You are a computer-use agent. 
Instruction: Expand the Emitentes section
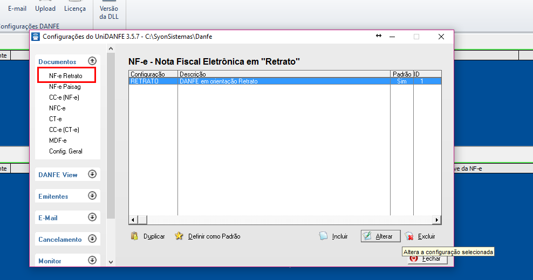pyautogui.click(x=92, y=196)
